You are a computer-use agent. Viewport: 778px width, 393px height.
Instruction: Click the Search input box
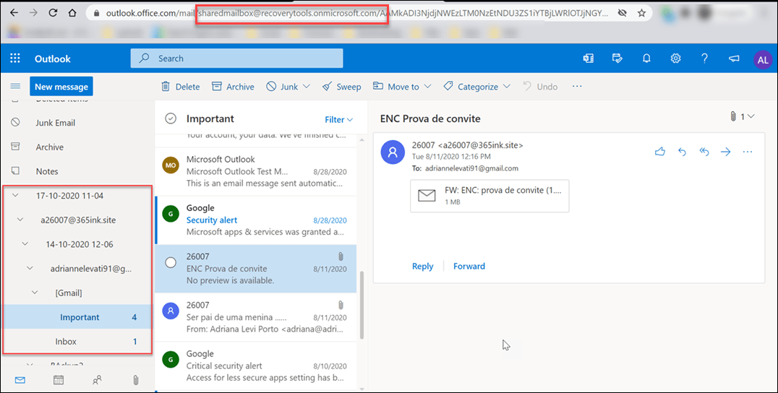coord(236,59)
